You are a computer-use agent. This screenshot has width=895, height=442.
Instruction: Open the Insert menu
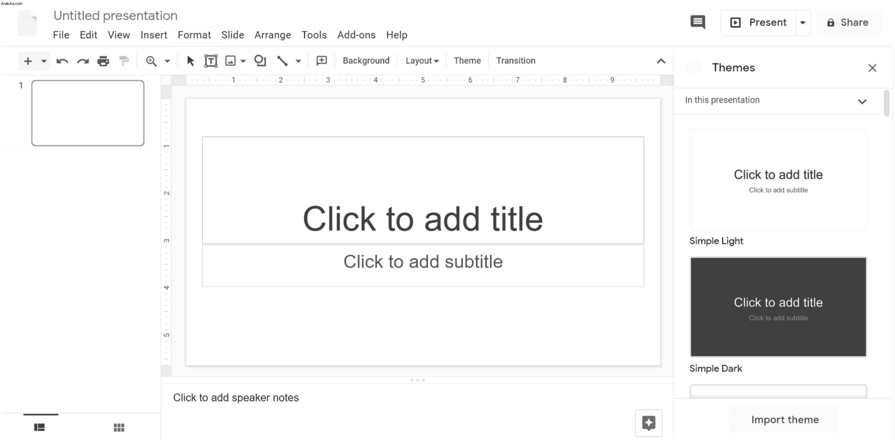pos(154,35)
